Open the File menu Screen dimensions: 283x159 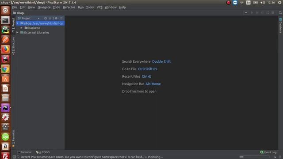coord(15,8)
